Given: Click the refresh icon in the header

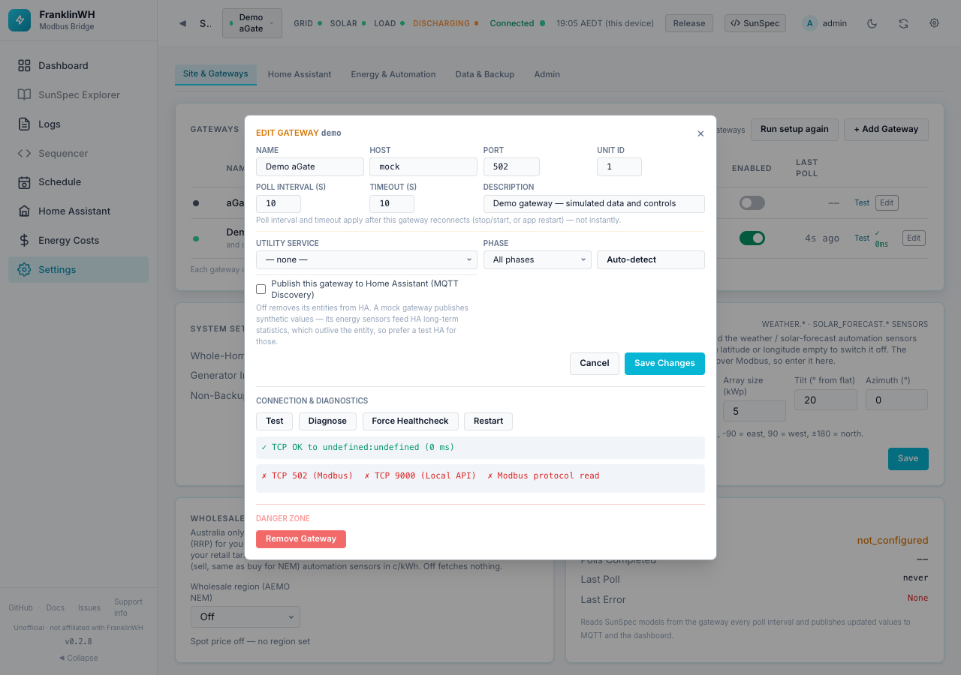Looking at the screenshot, I should coord(903,23).
